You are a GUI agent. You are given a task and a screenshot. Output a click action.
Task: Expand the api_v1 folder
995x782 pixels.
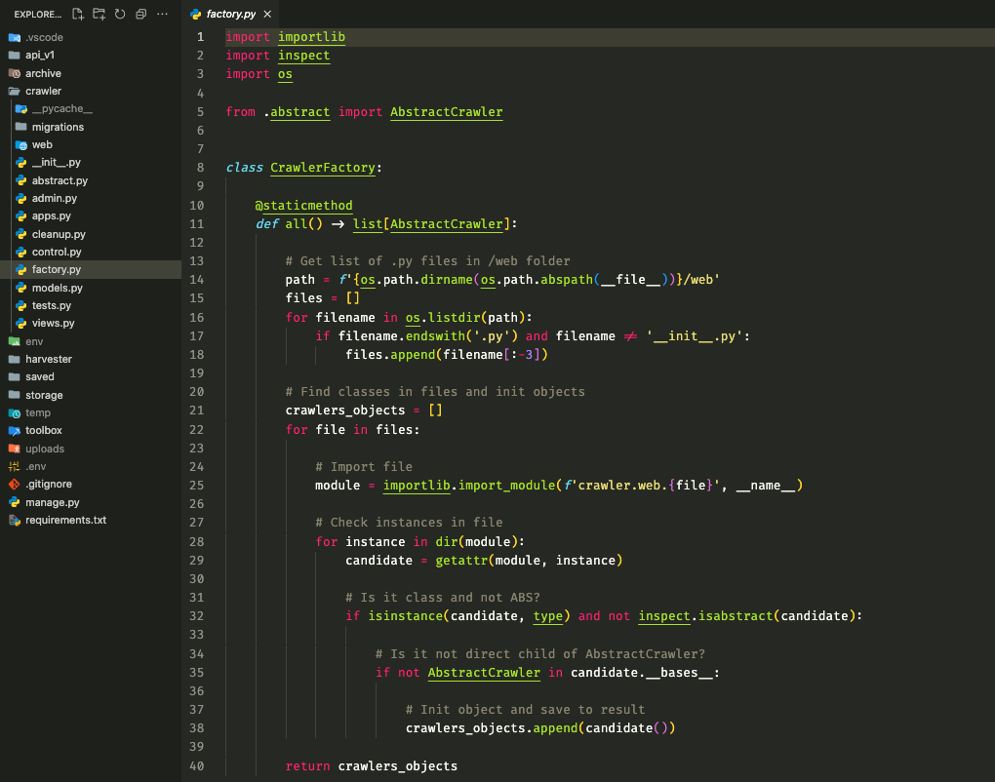coord(91,56)
